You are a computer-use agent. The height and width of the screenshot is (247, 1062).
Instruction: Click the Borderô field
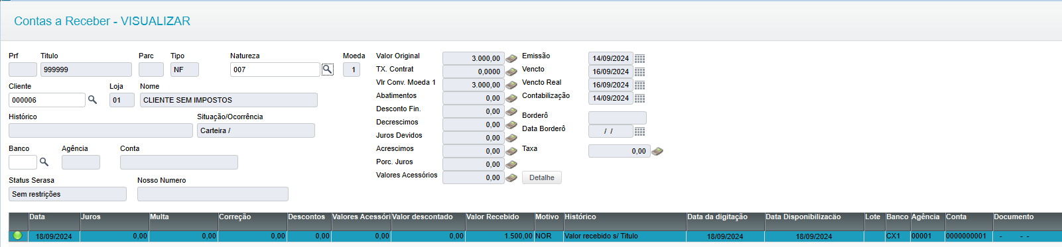coord(618,118)
